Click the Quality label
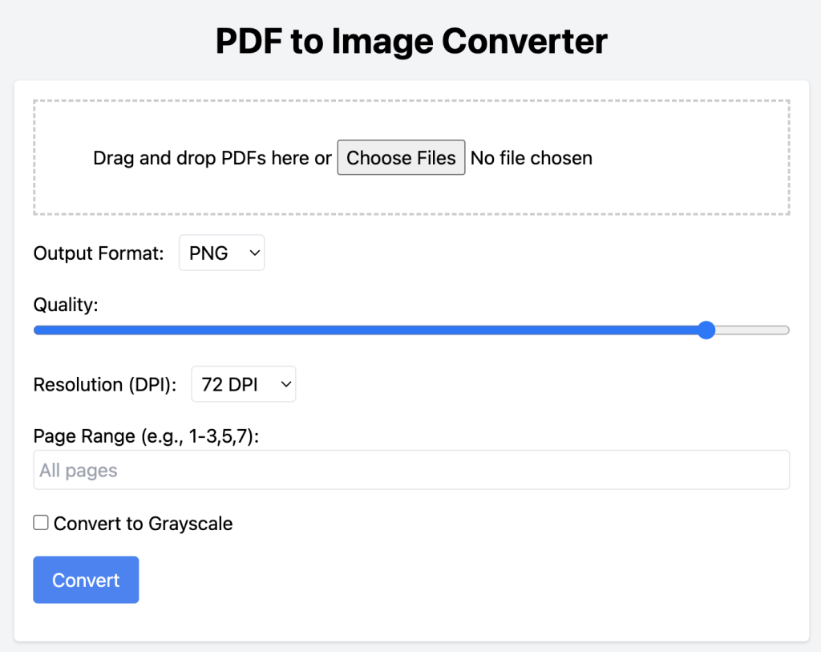821x652 pixels. pos(65,305)
